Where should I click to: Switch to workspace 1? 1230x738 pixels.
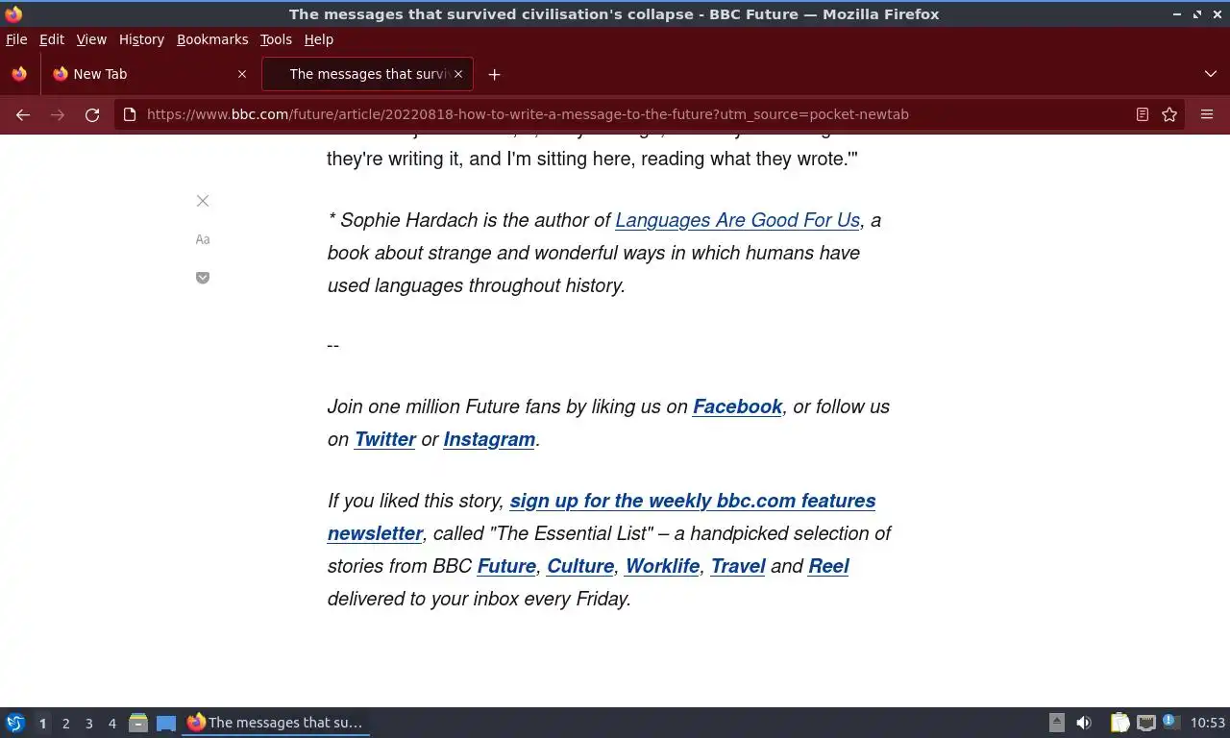42,723
